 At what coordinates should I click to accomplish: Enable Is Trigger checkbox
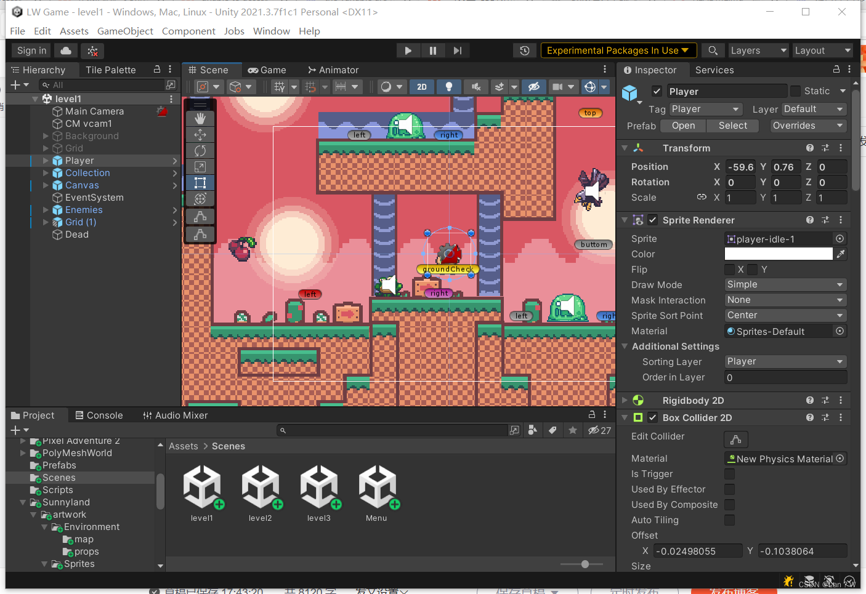point(730,474)
